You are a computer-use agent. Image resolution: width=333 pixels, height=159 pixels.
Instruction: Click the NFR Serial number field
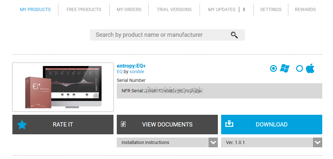pos(219,91)
